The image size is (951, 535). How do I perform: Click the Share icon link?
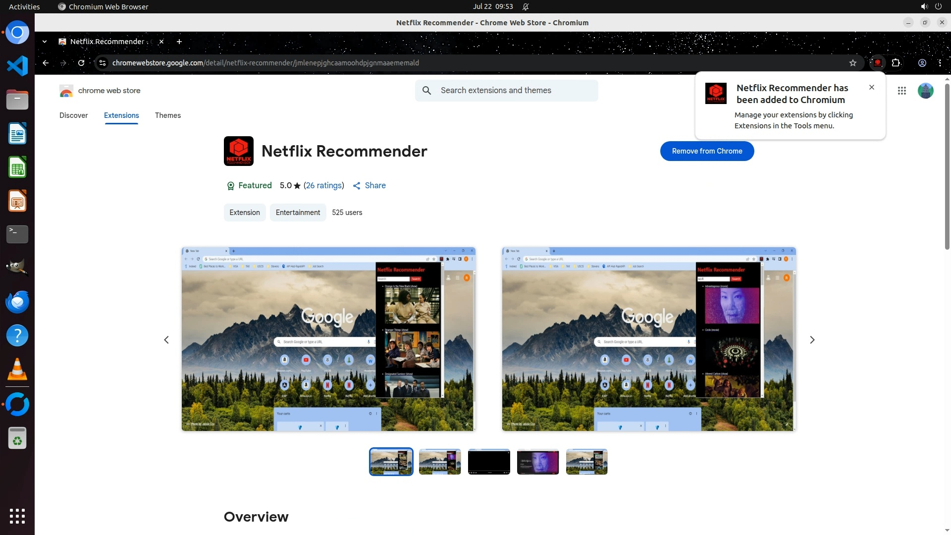(369, 185)
